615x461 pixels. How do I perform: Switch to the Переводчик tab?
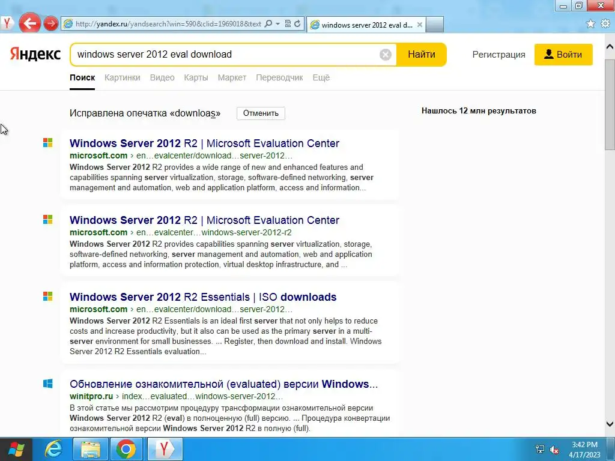coord(279,77)
